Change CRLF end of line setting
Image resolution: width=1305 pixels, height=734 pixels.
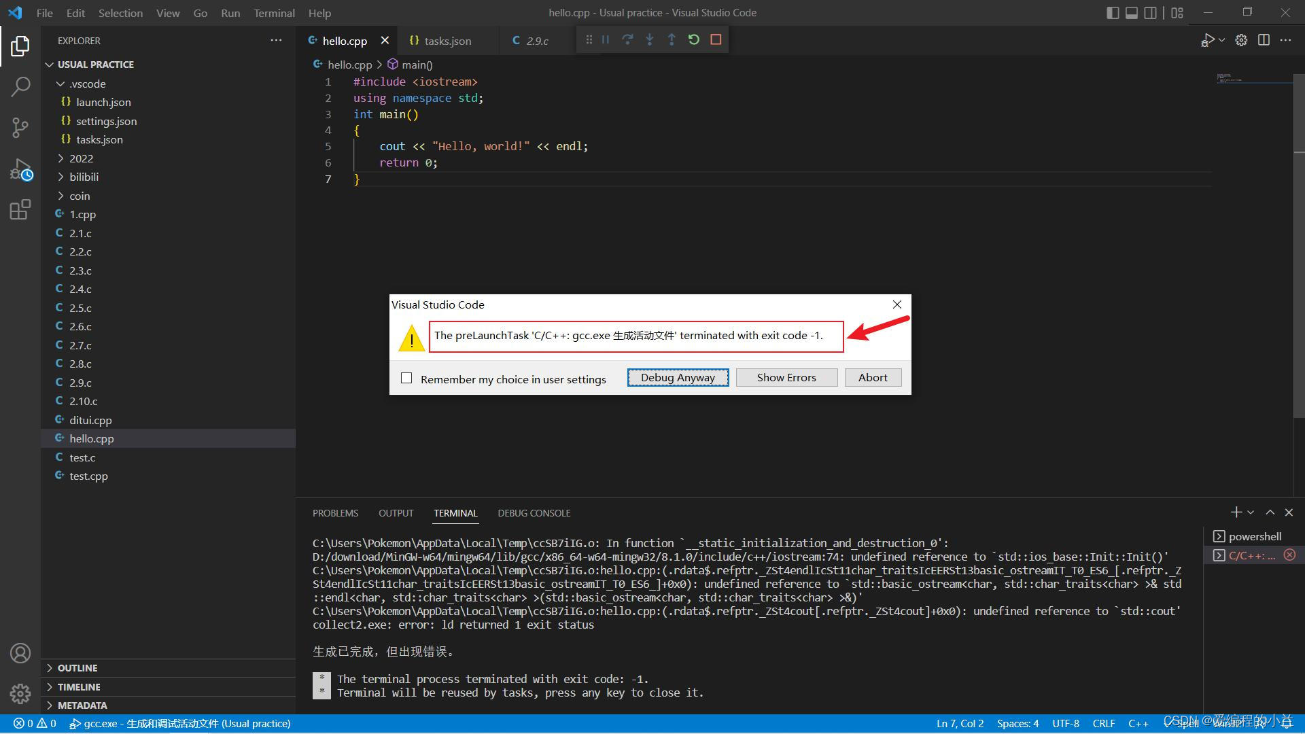(x=1104, y=724)
